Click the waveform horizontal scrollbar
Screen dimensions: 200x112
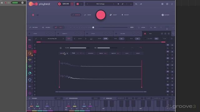(x=101, y=92)
